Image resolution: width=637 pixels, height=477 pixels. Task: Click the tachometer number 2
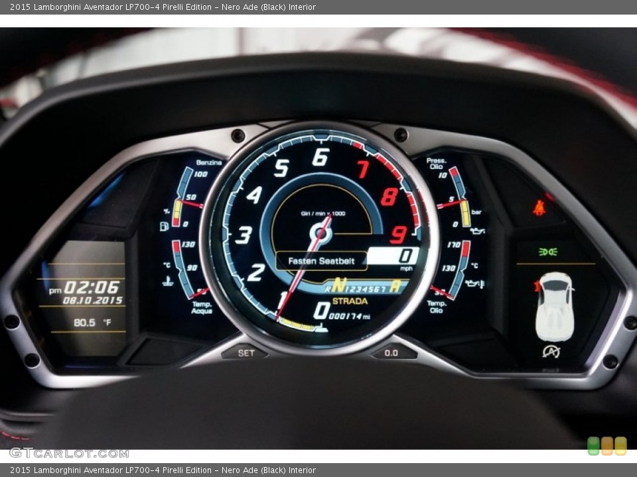pyautogui.click(x=256, y=272)
